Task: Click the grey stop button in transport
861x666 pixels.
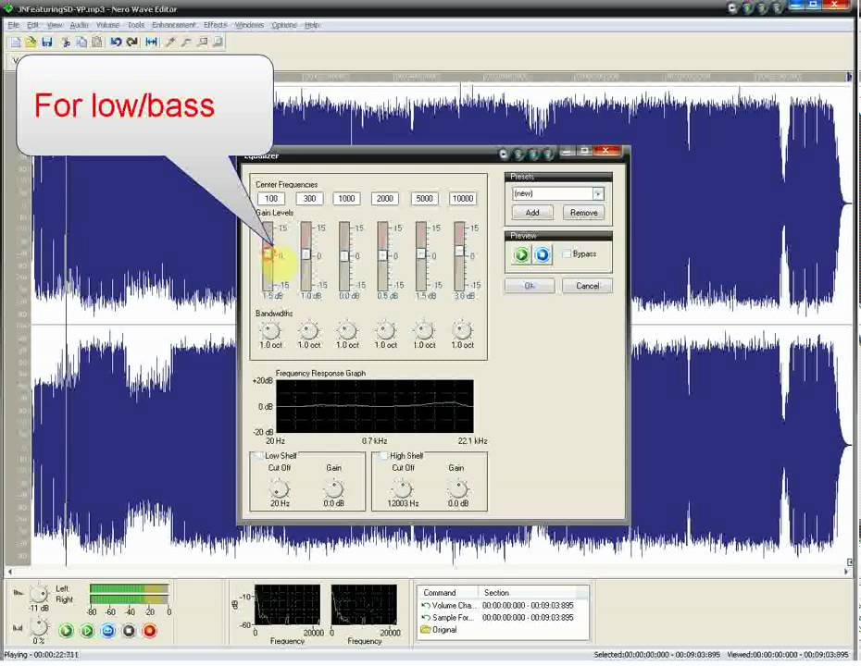Action: 129,631
